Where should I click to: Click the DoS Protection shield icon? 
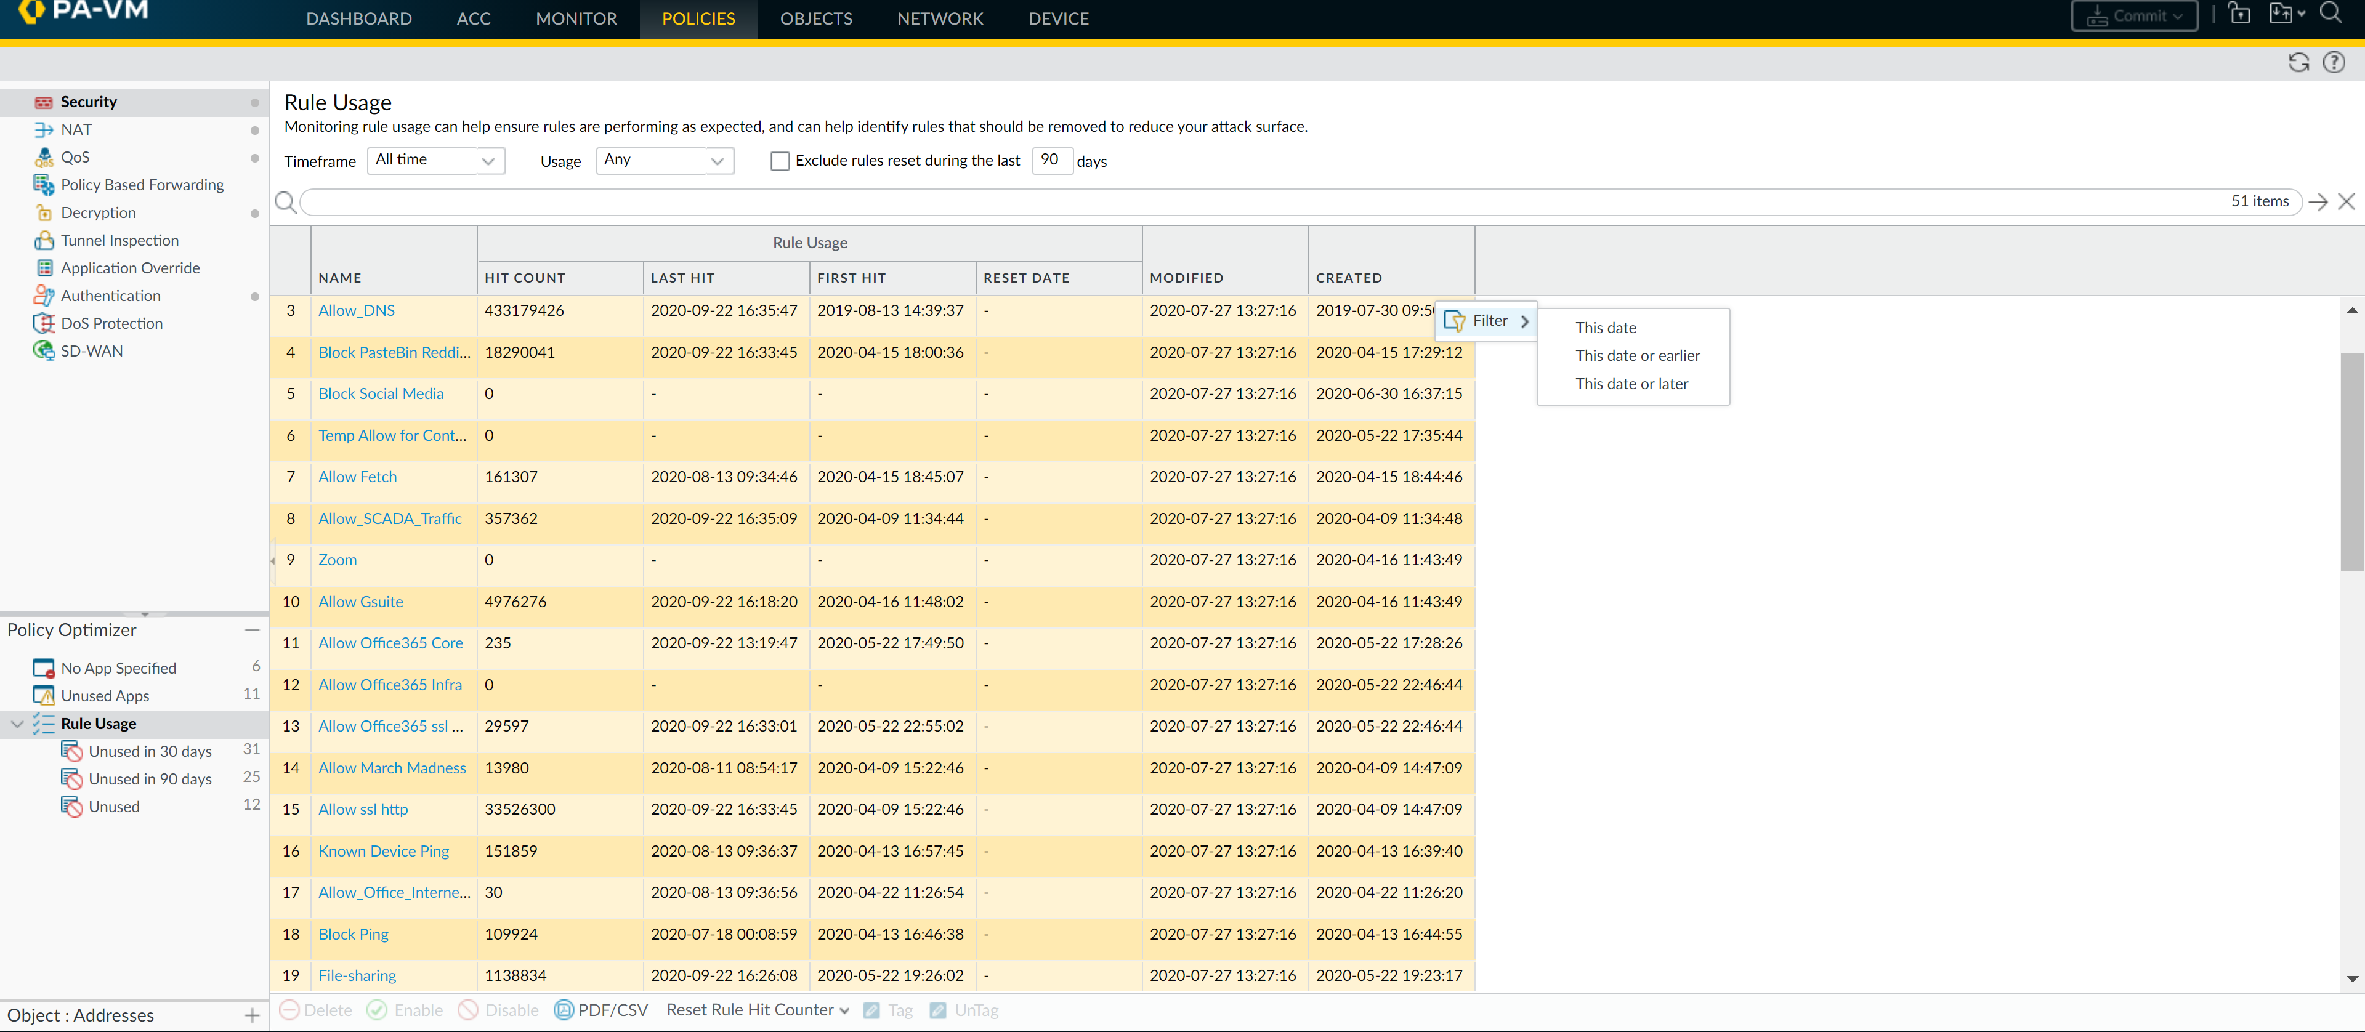[x=43, y=323]
